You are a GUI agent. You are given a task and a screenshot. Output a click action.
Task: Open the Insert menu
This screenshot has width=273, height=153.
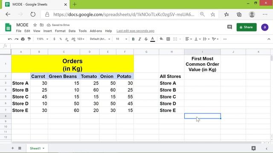(47, 31)
